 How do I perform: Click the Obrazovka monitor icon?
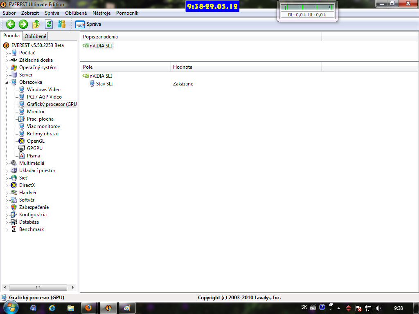14,82
